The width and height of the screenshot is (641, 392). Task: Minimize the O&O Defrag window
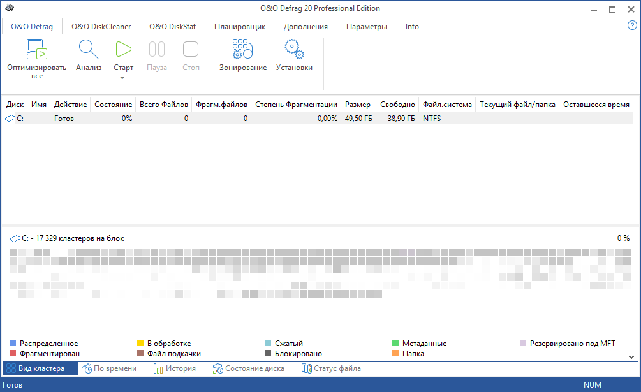[594, 10]
